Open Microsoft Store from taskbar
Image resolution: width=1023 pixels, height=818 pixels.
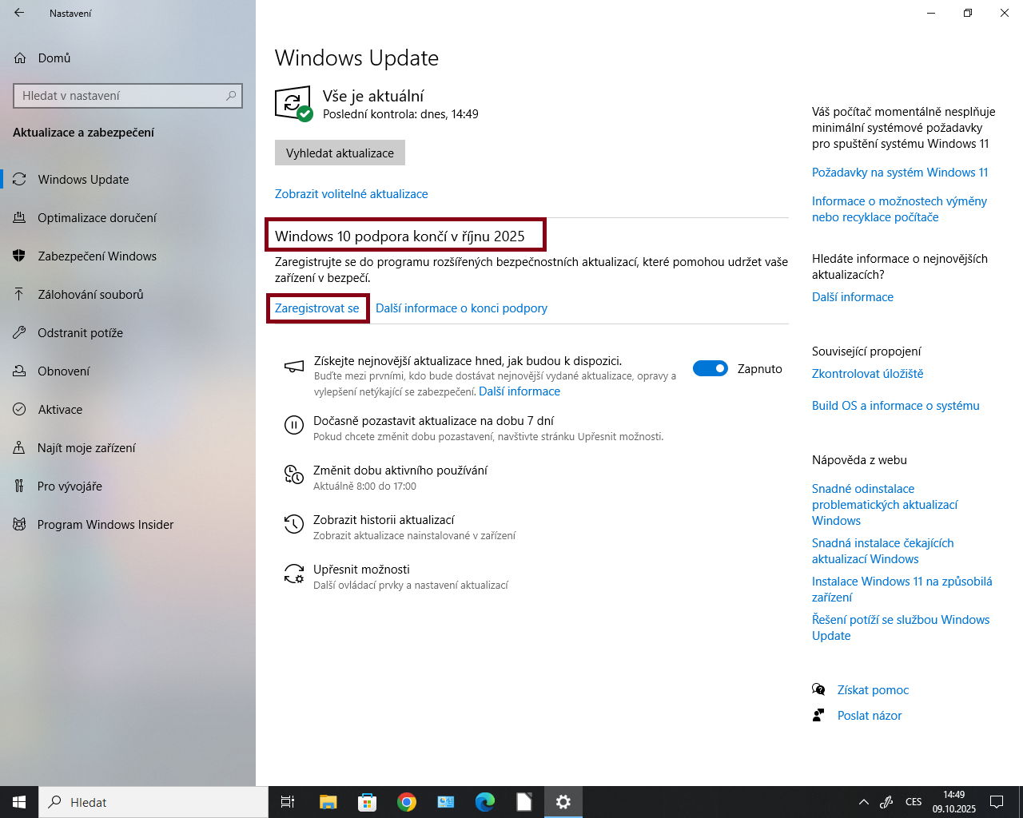coord(368,802)
